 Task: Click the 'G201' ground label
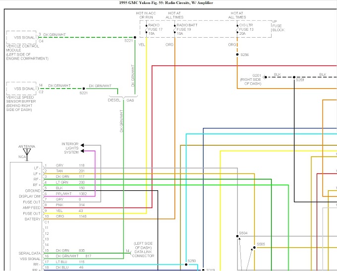click(x=257, y=75)
